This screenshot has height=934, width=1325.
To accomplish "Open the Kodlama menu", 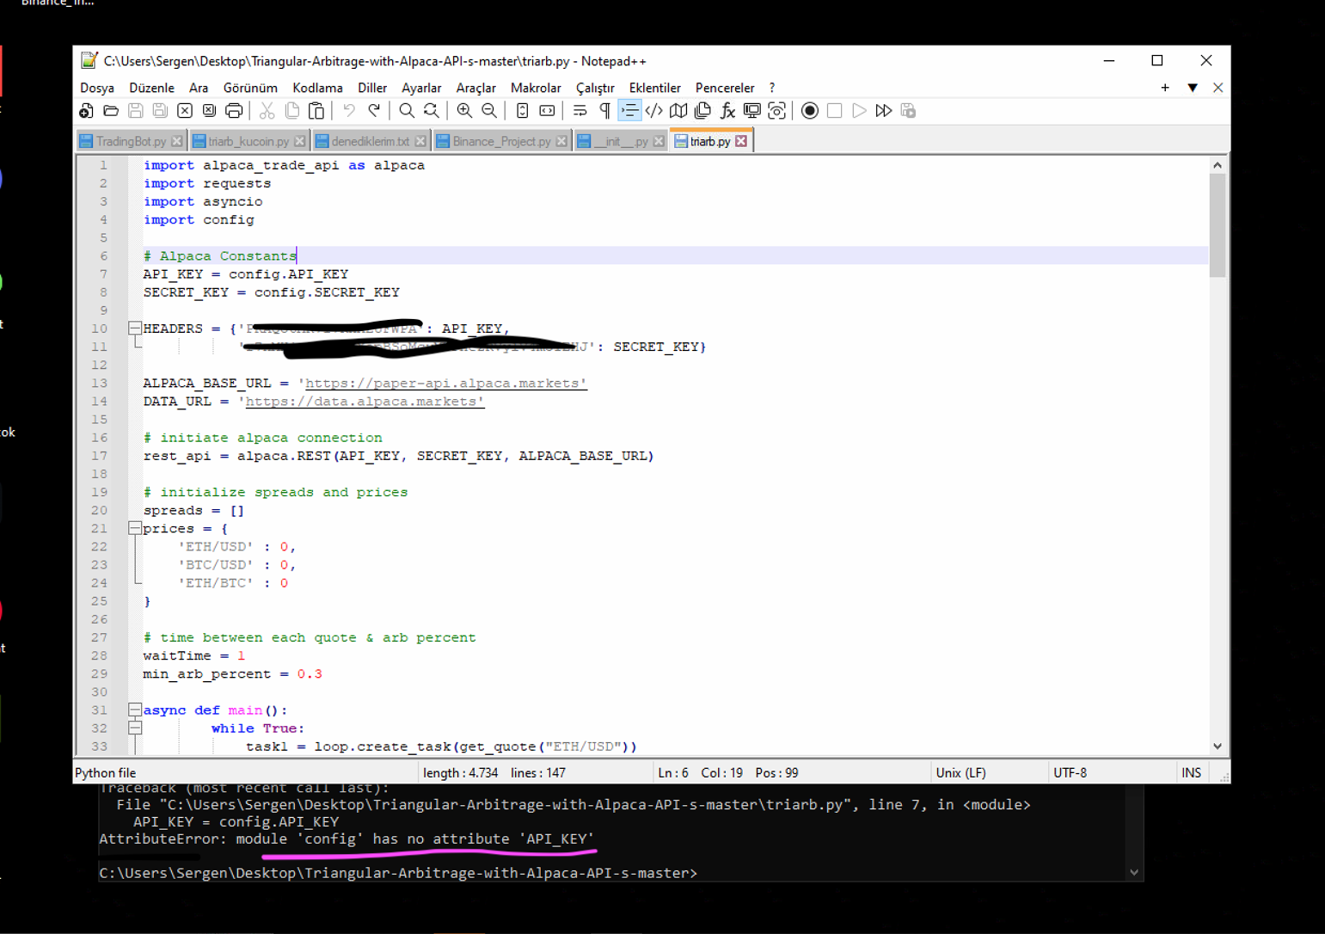I will (x=317, y=88).
